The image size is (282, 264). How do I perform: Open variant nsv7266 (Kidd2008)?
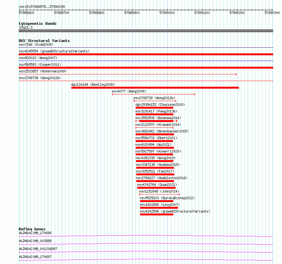(x=36, y=44)
